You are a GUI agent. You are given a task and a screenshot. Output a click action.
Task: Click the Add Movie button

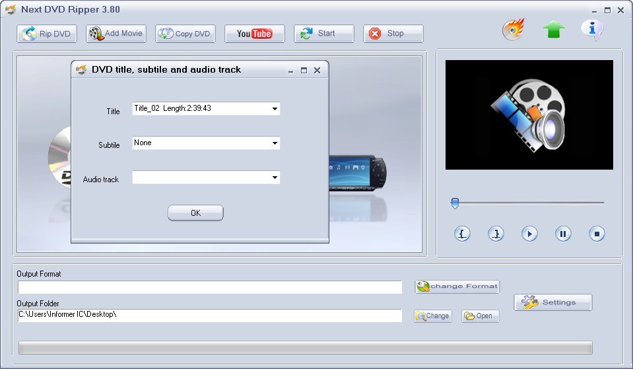pyautogui.click(x=116, y=34)
